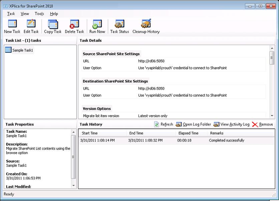This screenshot has width=279, height=201.
Task: Maximize the XPlica window
Action: point(260,6)
